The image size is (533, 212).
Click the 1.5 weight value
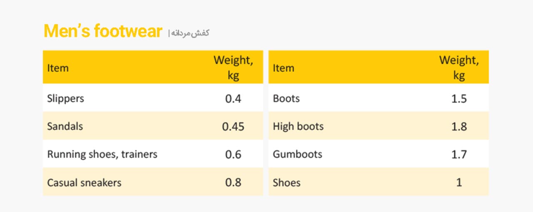pos(459,99)
